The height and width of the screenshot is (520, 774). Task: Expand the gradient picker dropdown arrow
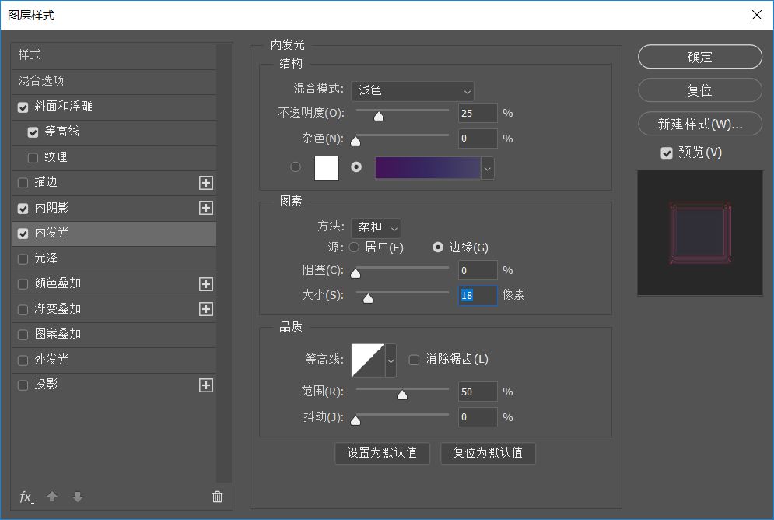click(488, 168)
